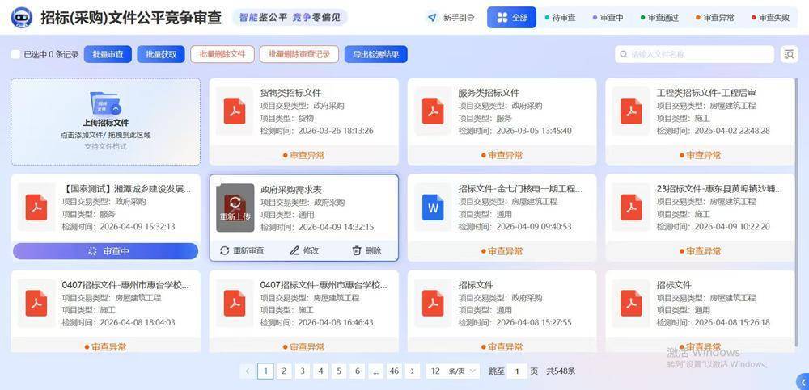809x390 pixels.
Task: Click the upload folder icon in 上传招标文件 area
Action: [105, 103]
